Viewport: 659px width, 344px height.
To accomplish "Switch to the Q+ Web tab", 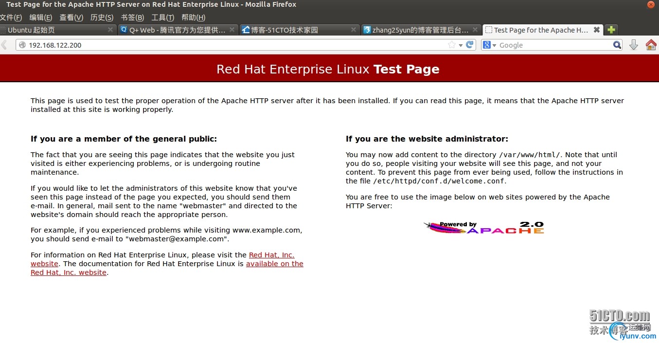I will click(x=178, y=30).
